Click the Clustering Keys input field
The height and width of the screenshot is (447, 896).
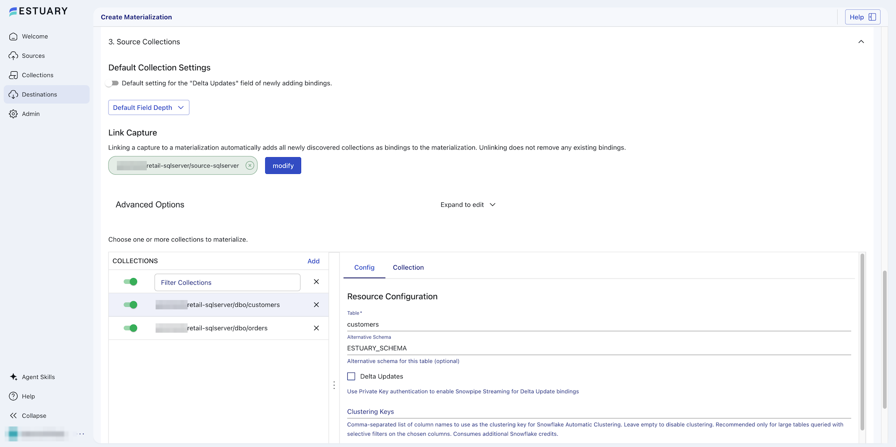point(599,412)
